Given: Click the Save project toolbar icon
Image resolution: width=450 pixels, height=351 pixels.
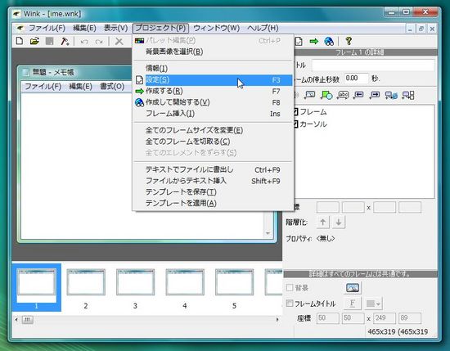Looking at the screenshot, I should (49, 41).
